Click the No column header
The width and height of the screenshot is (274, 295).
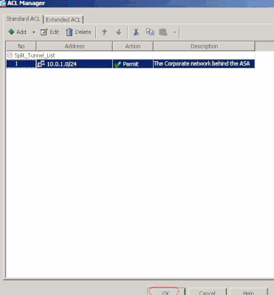21,46
